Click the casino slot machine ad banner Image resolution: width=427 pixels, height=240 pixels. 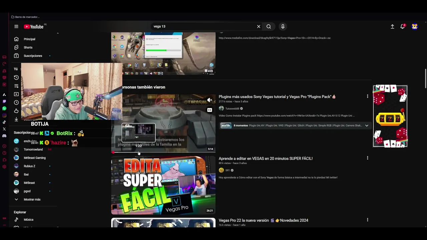390,116
